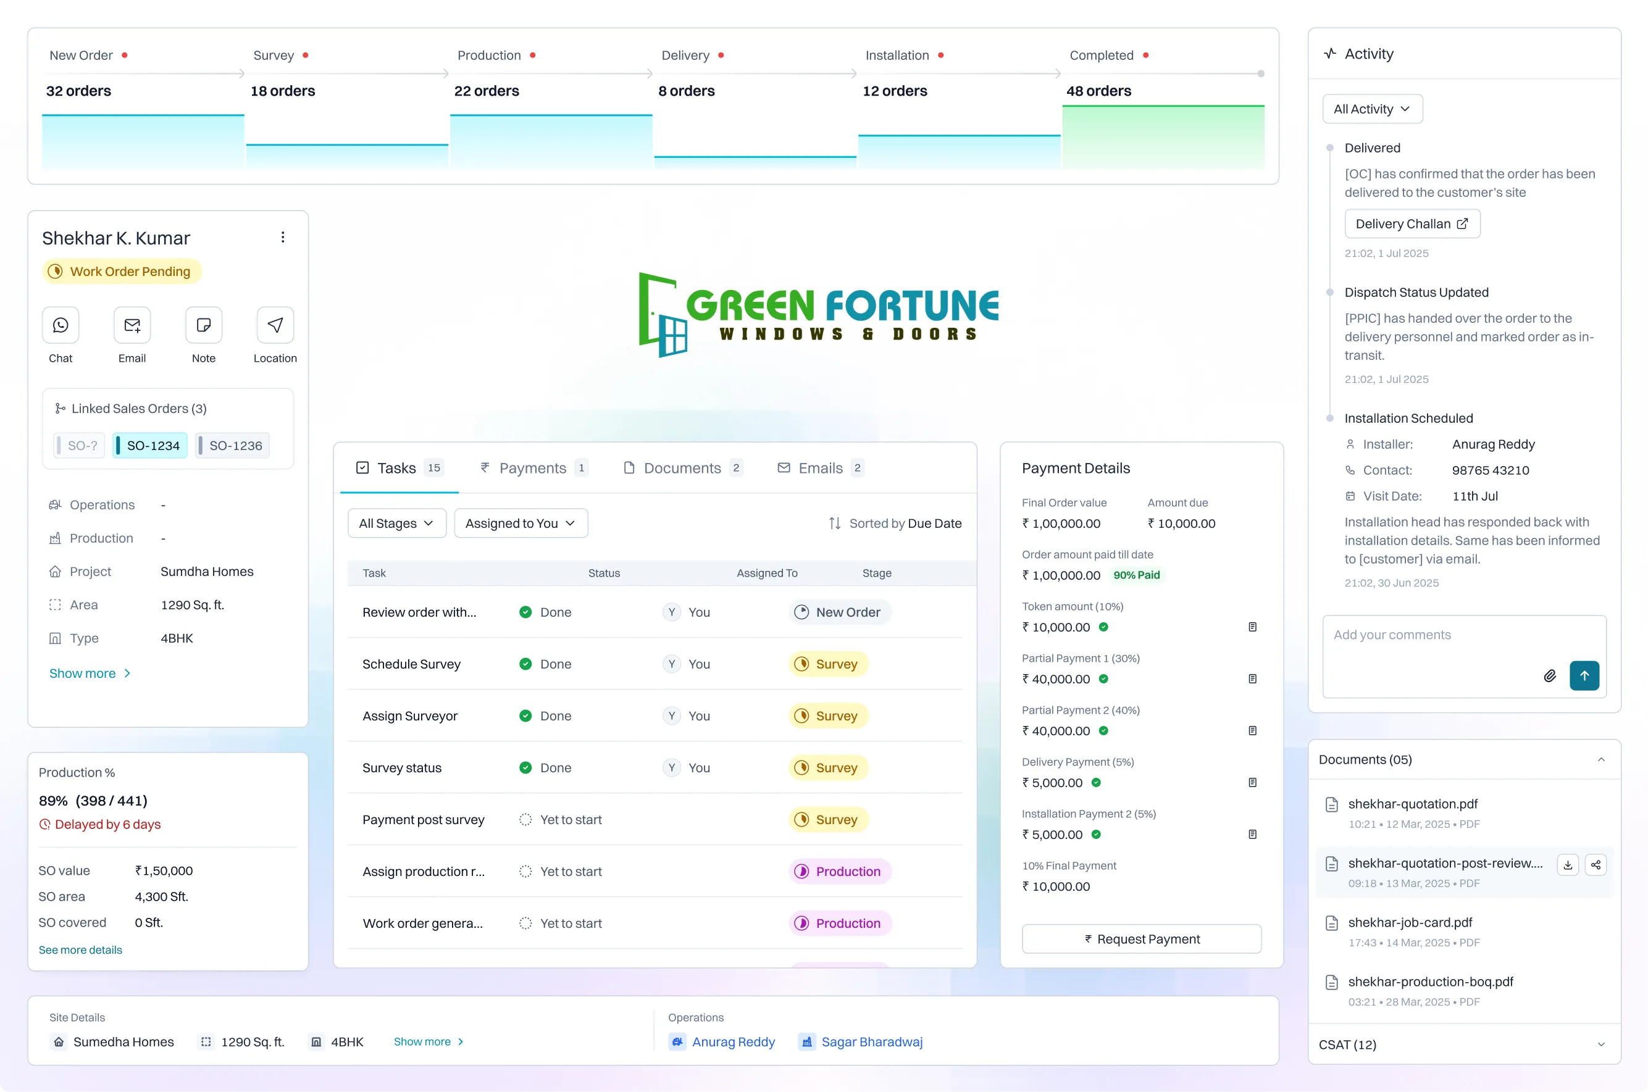The image size is (1648, 1092).
Task: Open receipt icon for Installation Payment 2 (5%)
Action: [1252, 835]
